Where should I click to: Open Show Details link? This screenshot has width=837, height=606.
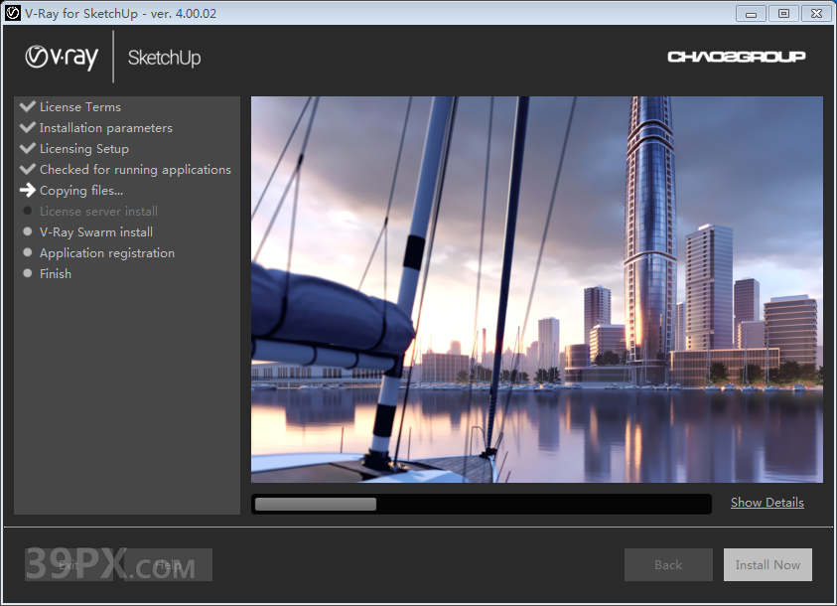[767, 503]
